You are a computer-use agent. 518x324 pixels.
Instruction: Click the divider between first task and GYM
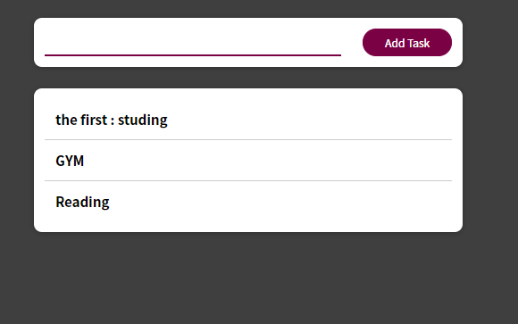[x=248, y=140]
